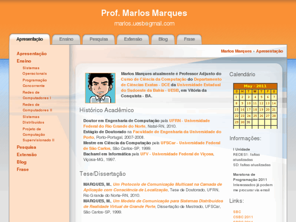Open the Protocolo de Comunicação Multicast thesis link

pyautogui.click(x=153, y=187)
